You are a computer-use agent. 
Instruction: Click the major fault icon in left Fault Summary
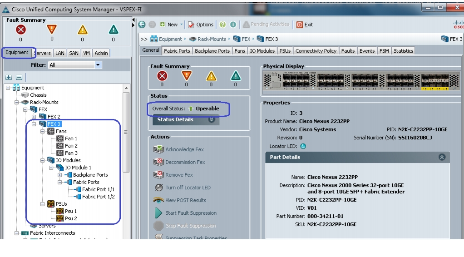[x=51, y=30]
